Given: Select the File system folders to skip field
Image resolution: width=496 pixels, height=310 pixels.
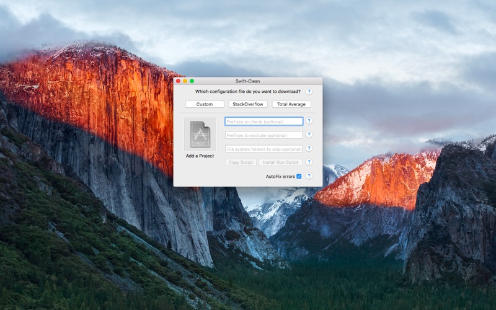Looking at the screenshot, I should (263, 149).
